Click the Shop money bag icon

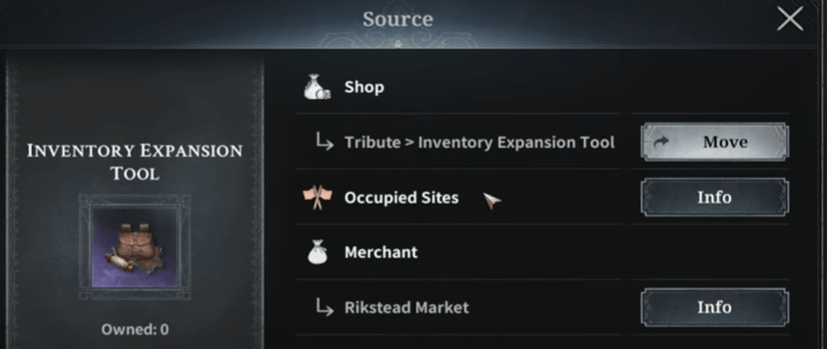[316, 87]
